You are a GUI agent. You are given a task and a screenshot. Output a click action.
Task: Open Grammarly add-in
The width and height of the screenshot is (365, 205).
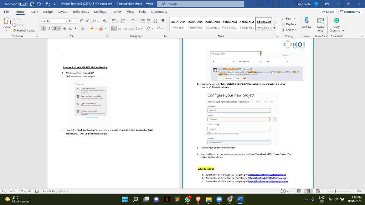tap(336, 25)
